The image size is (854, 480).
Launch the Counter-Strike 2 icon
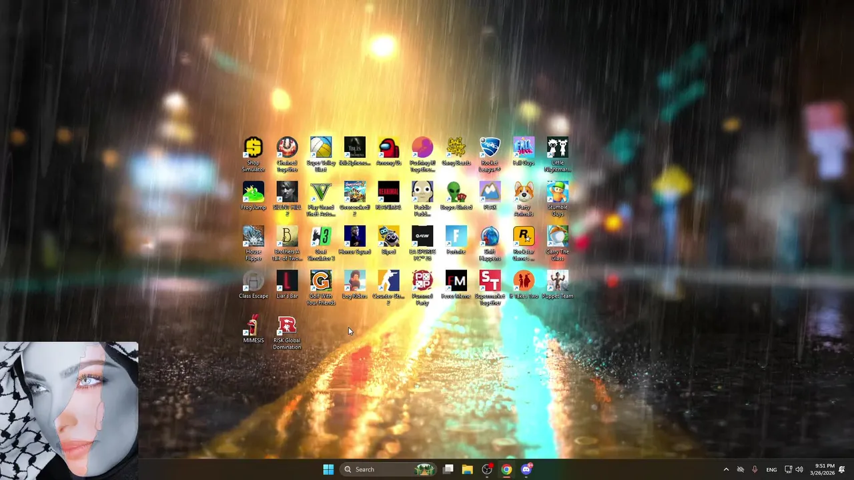click(388, 288)
